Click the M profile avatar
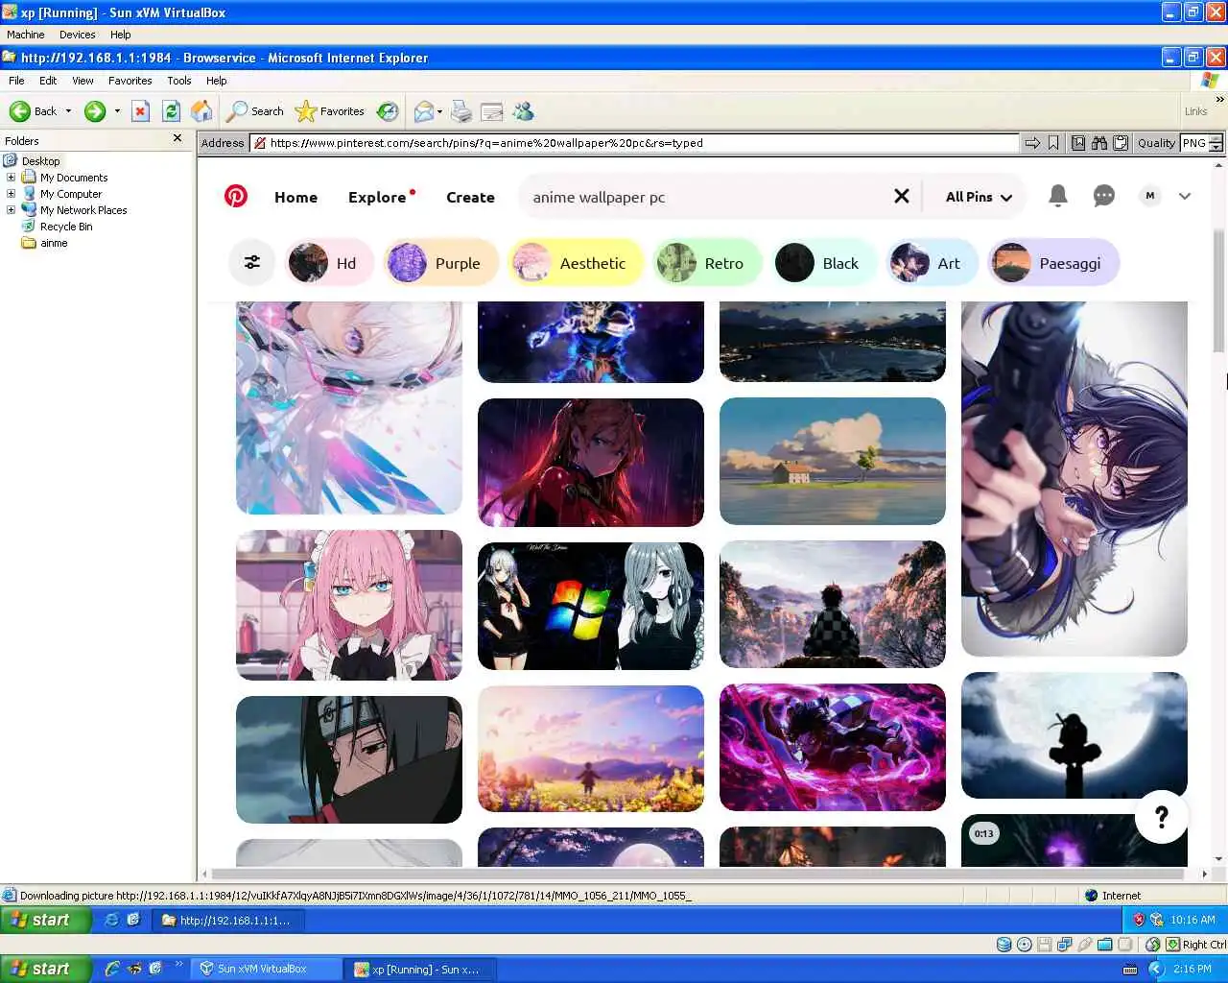The height and width of the screenshot is (983, 1228). [1150, 196]
